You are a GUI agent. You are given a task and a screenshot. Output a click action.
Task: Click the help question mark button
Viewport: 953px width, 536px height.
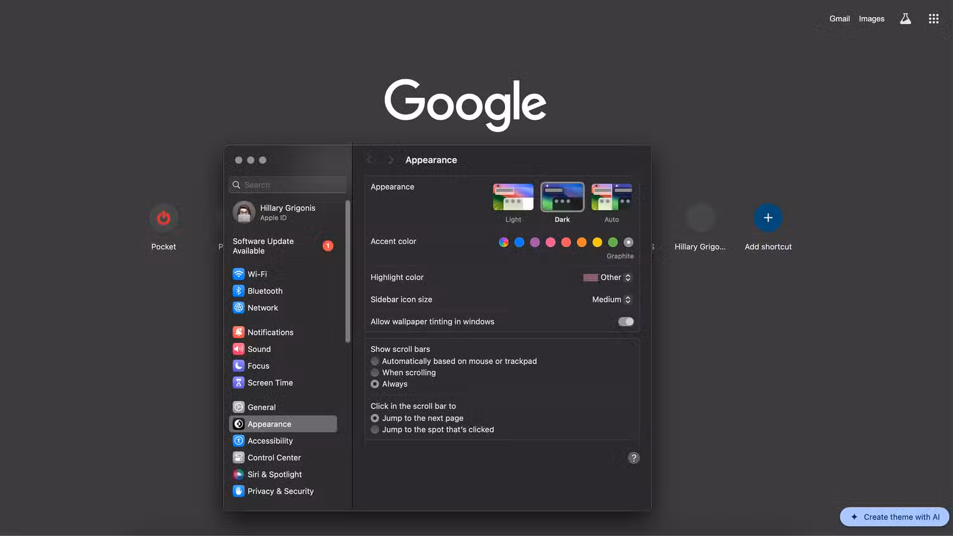633,458
